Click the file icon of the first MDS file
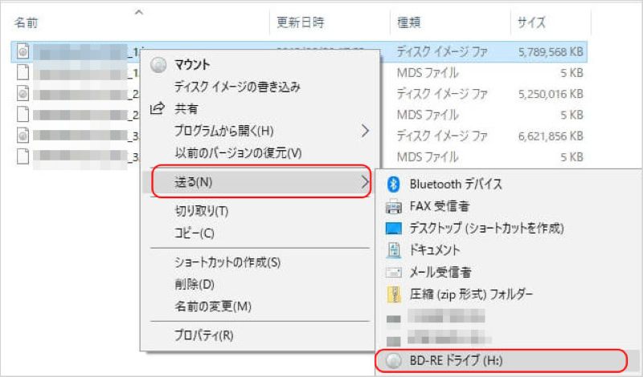Screen dimensions: 643x377 23,72
